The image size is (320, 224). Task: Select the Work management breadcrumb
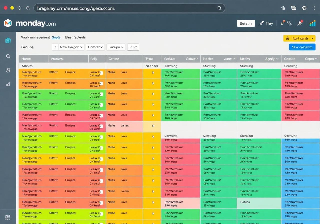(x=35, y=37)
